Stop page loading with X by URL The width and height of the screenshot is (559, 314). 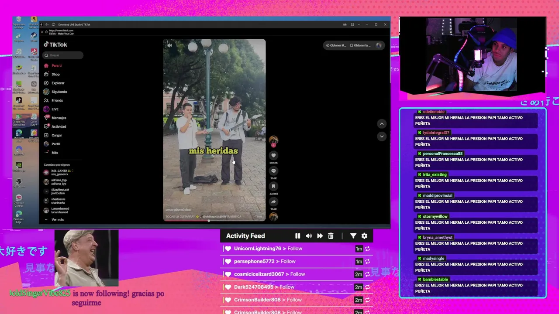coord(42,32)
